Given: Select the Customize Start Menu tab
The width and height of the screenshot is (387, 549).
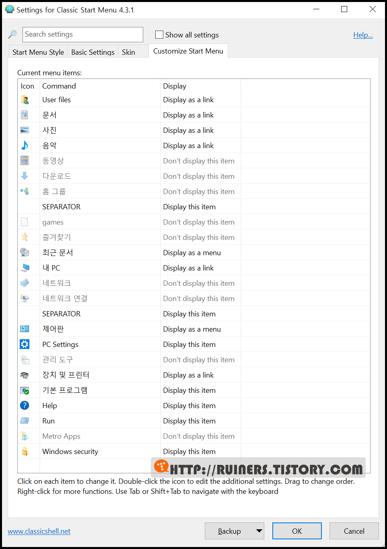Looking at the screenshot, I should 188,51.
